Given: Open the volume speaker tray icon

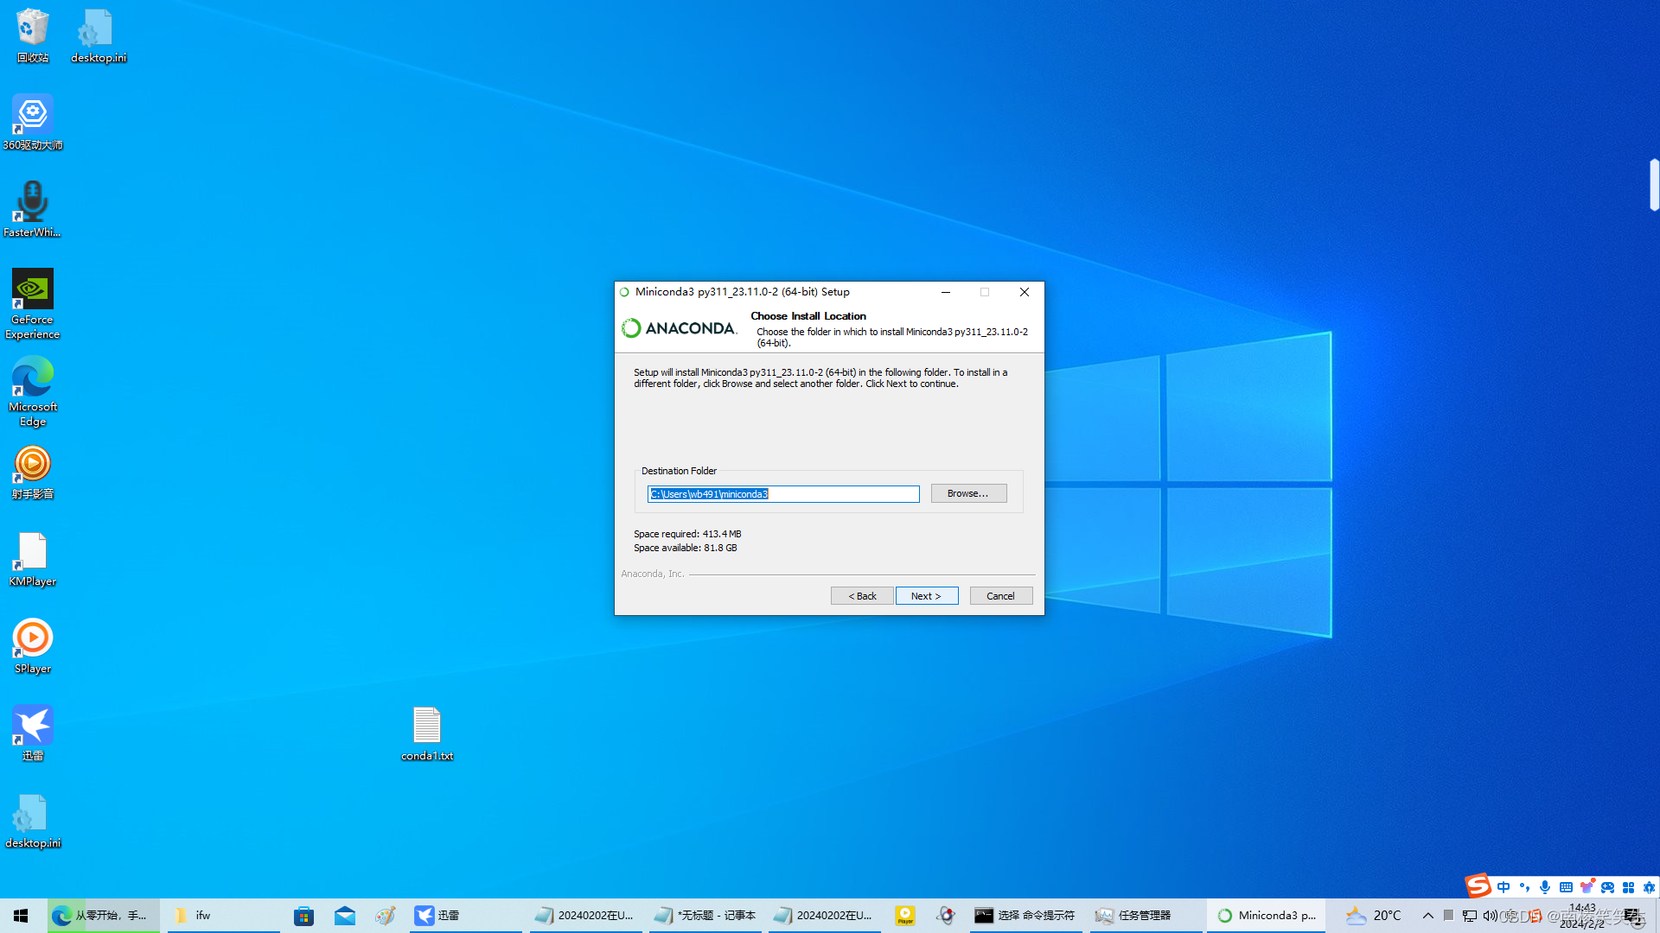Looking at the screenshot, I should [1490, 916].
